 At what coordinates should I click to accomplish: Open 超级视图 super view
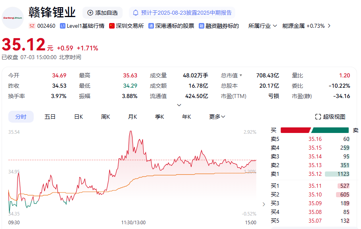pos(330,117)
